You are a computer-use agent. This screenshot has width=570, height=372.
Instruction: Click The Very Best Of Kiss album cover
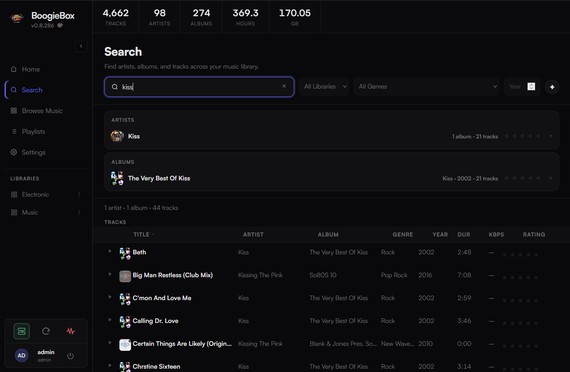(117, 178)
